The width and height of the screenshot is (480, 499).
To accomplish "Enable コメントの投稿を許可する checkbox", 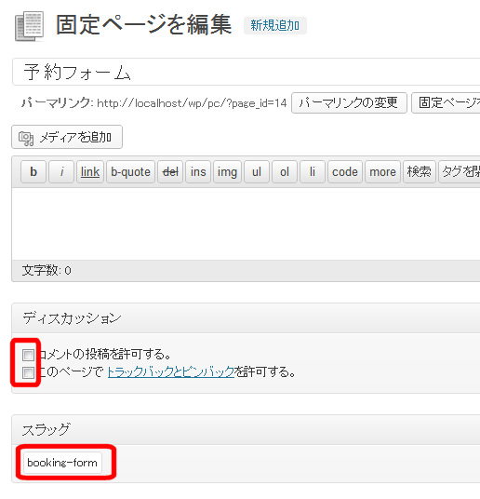I will click(28, 355).
